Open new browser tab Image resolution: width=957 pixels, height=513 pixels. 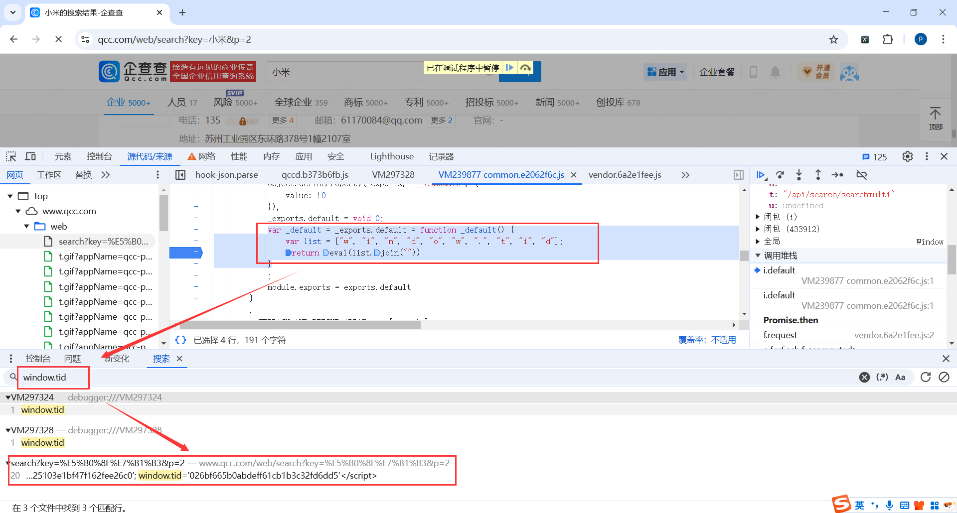coord(182,12)
